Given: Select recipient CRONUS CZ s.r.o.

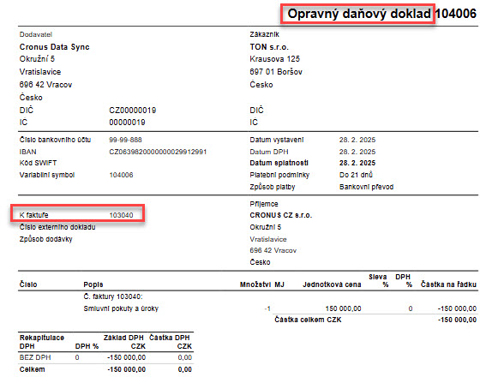Looking at the screenshot, I should [x=281, y=216].
